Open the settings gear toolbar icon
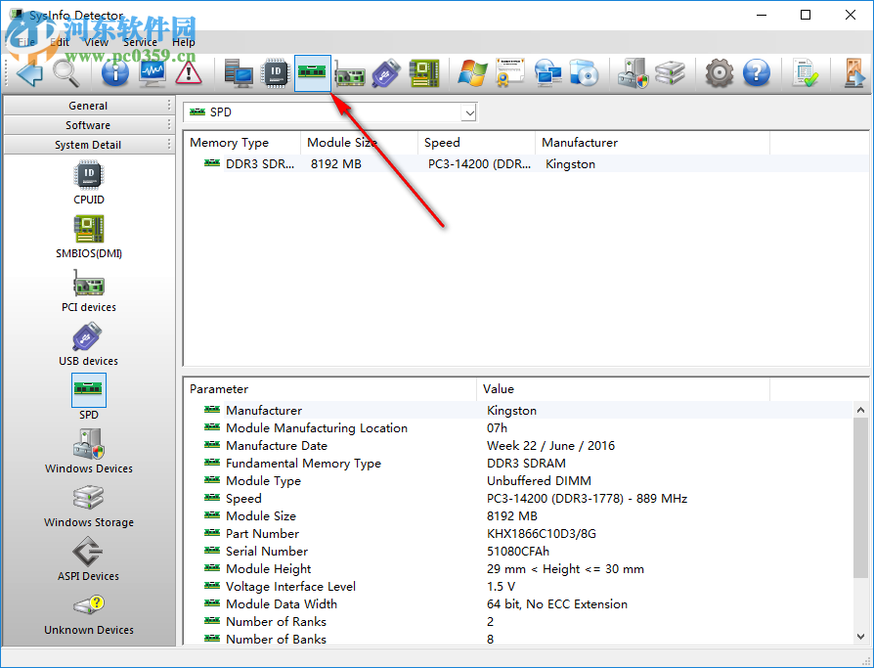874x668 pixels. pos(719,73)
